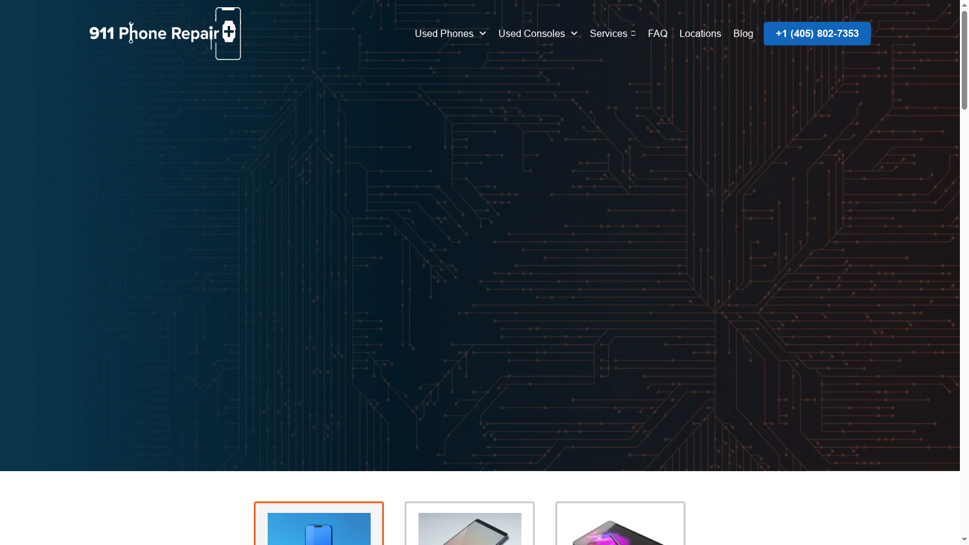Expand the Used Phones chevron arrow
The image size is (969, 545).
pos(483,34)
